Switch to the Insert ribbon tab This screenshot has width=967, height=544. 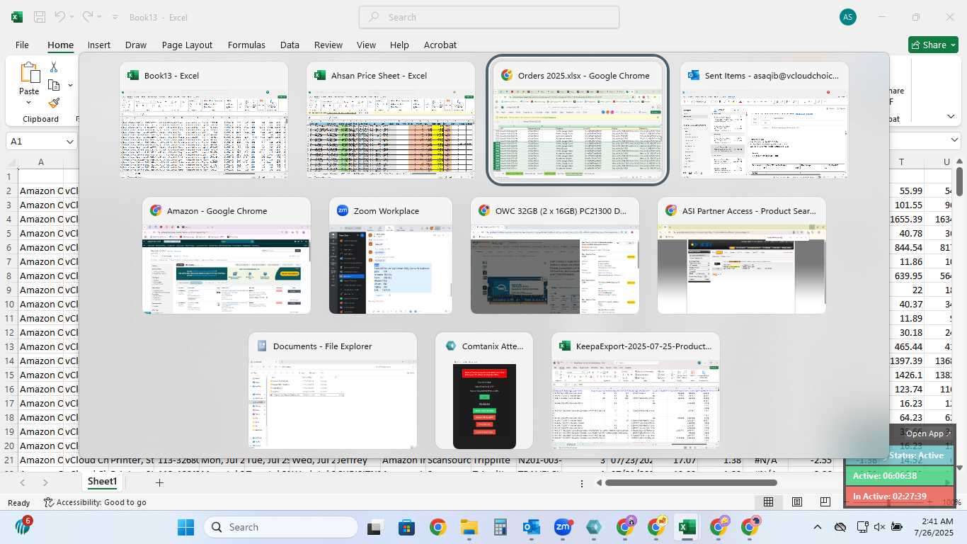(99, 45)
